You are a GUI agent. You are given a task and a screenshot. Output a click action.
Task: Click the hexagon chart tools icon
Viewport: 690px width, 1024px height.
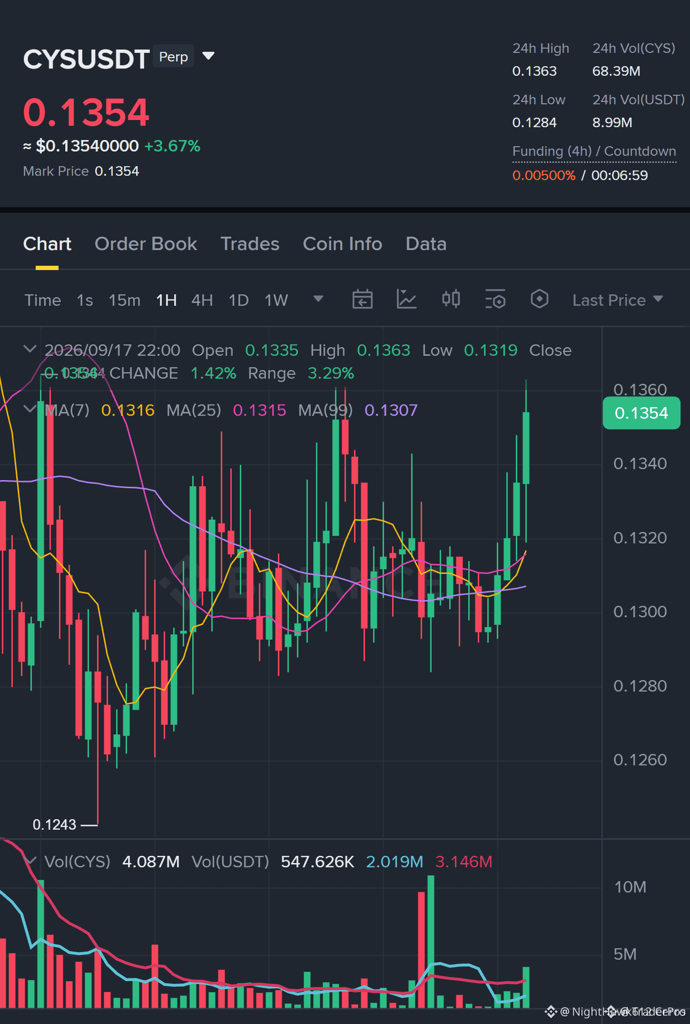pos(540,300)
